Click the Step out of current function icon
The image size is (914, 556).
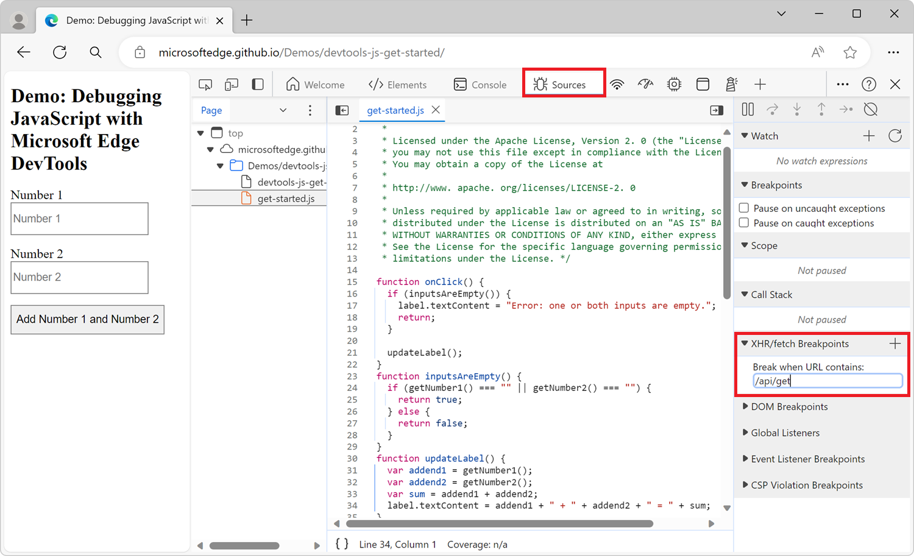pyautogui.click(x=821, y=109)
